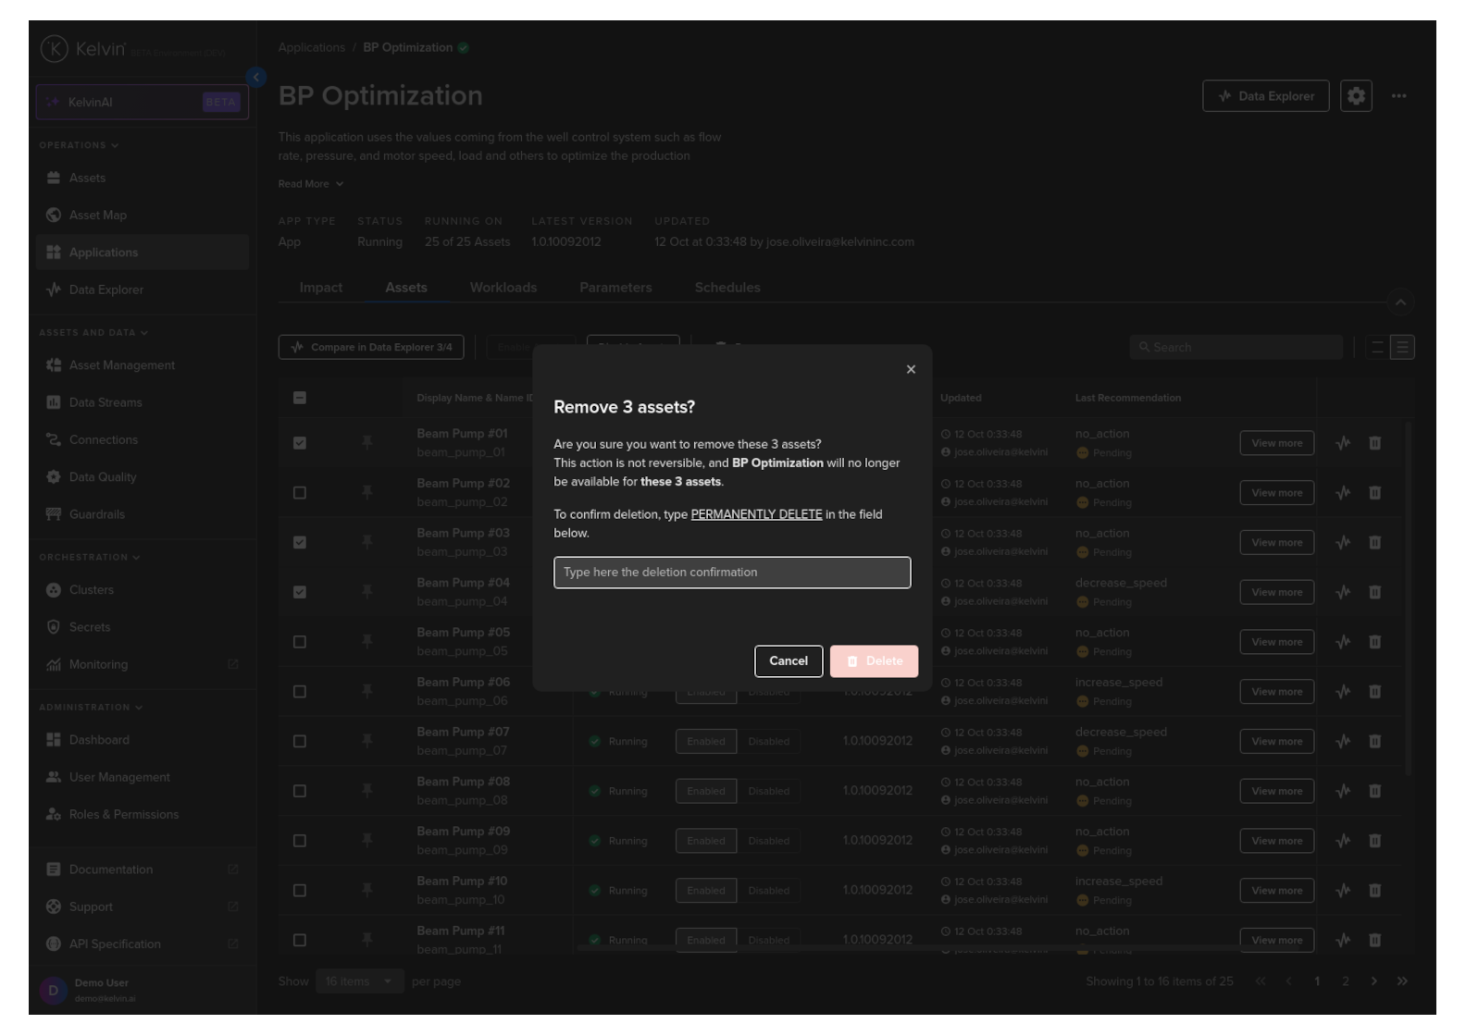Image resolution: width=1466 pixels, height=1036 pixels.
Task: Open Data Streams in the sidebar
Action: [106, 402]
